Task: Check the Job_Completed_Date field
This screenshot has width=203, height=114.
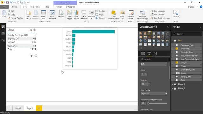Action: [x=177, y=59]
